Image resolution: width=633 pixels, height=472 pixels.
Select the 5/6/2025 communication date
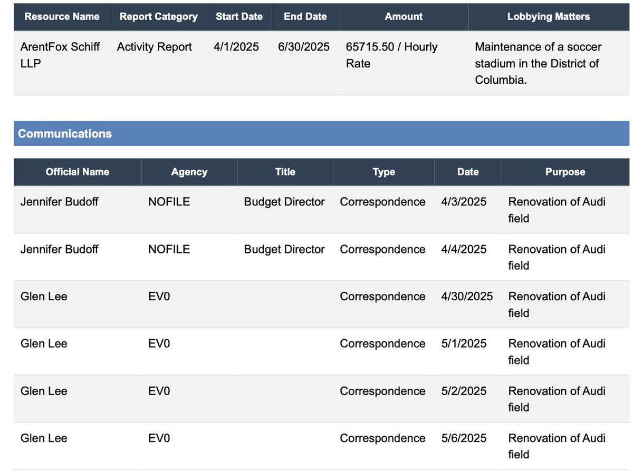click(x=464, y=438)
